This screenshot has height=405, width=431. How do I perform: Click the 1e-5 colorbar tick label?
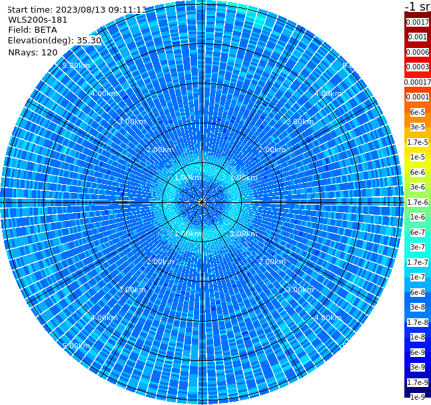click(x=418, y=157)
